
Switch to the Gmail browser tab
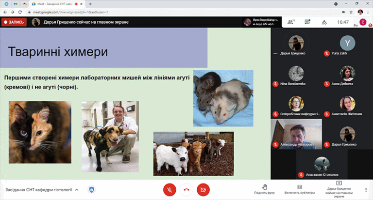tap(16, 4)
